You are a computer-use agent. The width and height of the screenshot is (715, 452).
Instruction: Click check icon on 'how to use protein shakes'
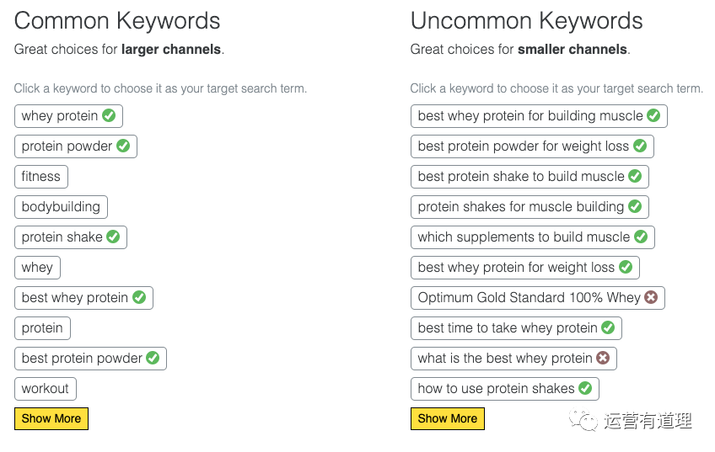pos(585,388)
